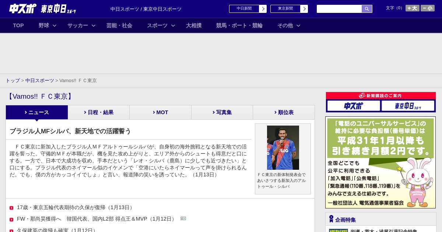Click camera icon beside 那尚昊 article
Screen dimensions: 442x232
[183, 218]
